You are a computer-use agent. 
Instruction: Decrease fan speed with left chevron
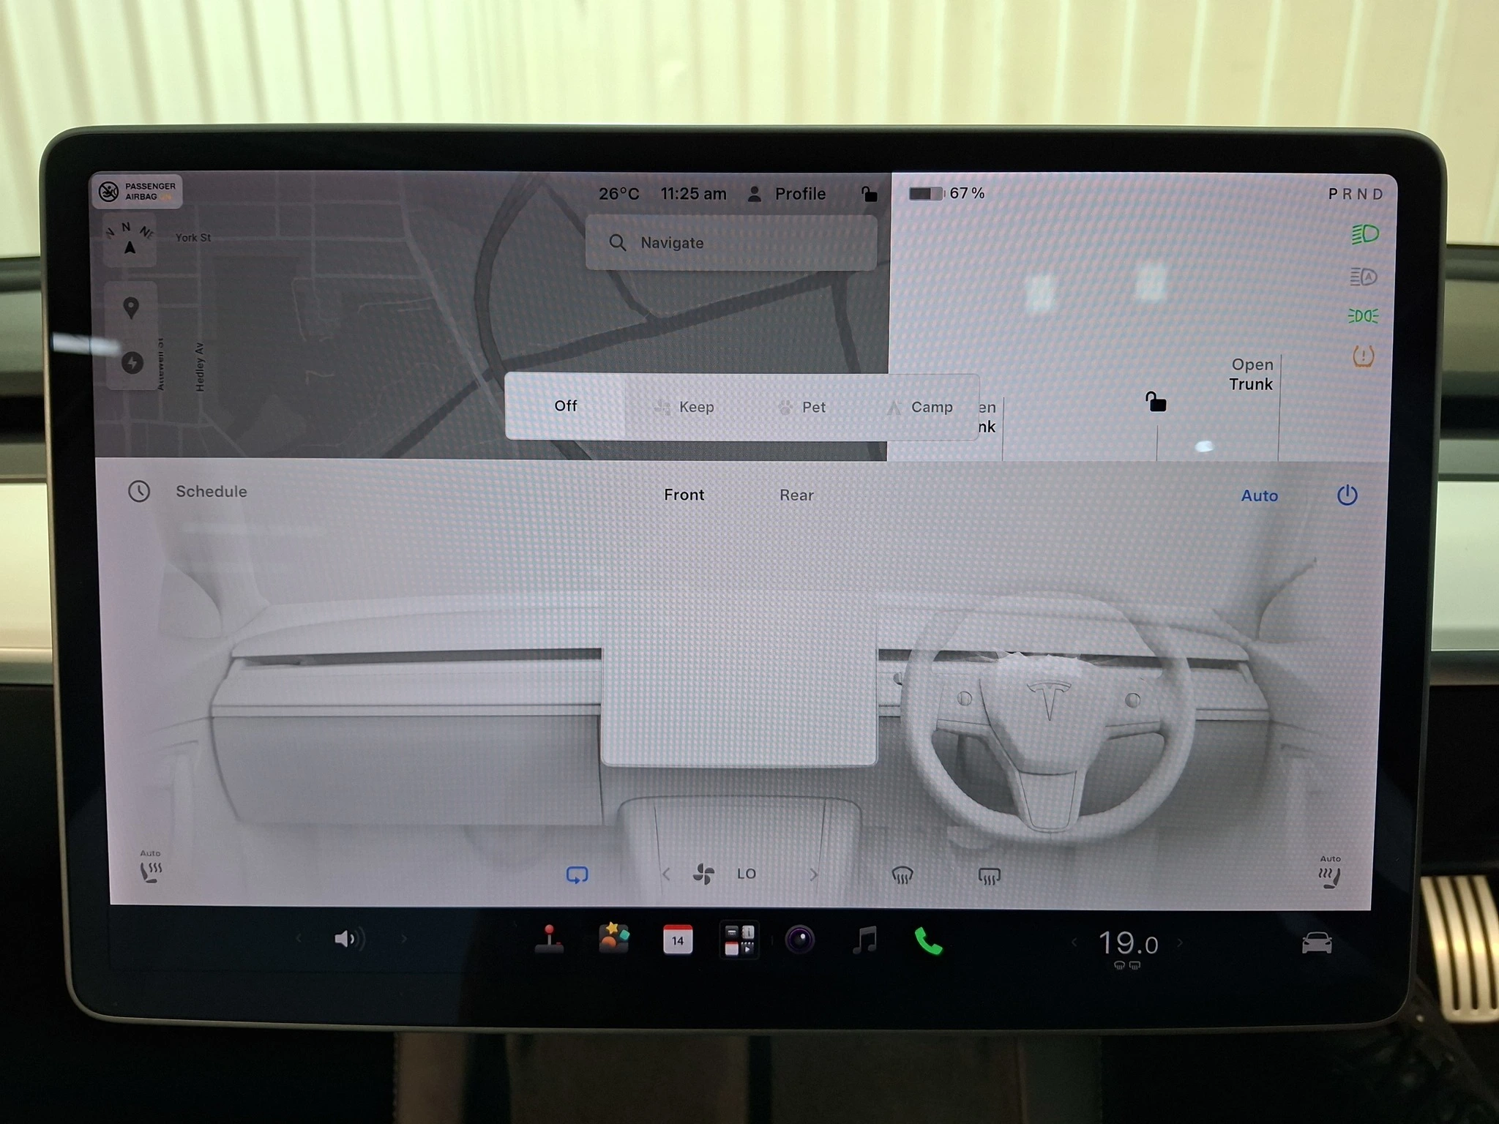[x=666, y=874]
